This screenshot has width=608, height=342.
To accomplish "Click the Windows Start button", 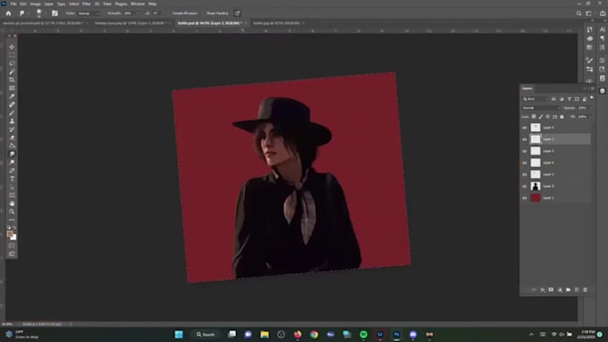I will [179, 334].
